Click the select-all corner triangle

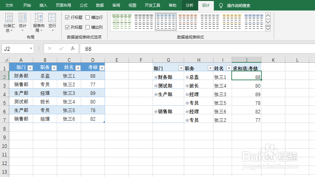[x=6, y=60]
